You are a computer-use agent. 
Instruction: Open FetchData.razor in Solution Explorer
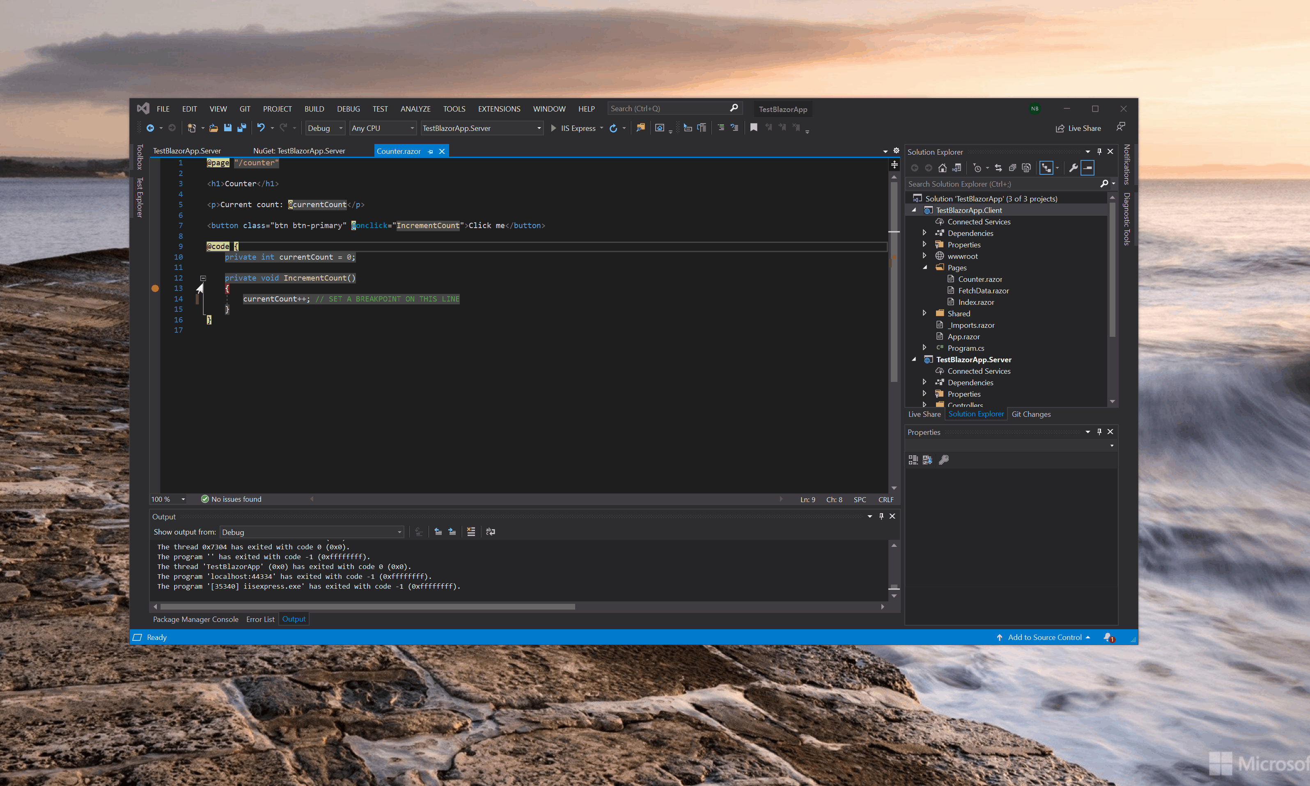(983, 291)
